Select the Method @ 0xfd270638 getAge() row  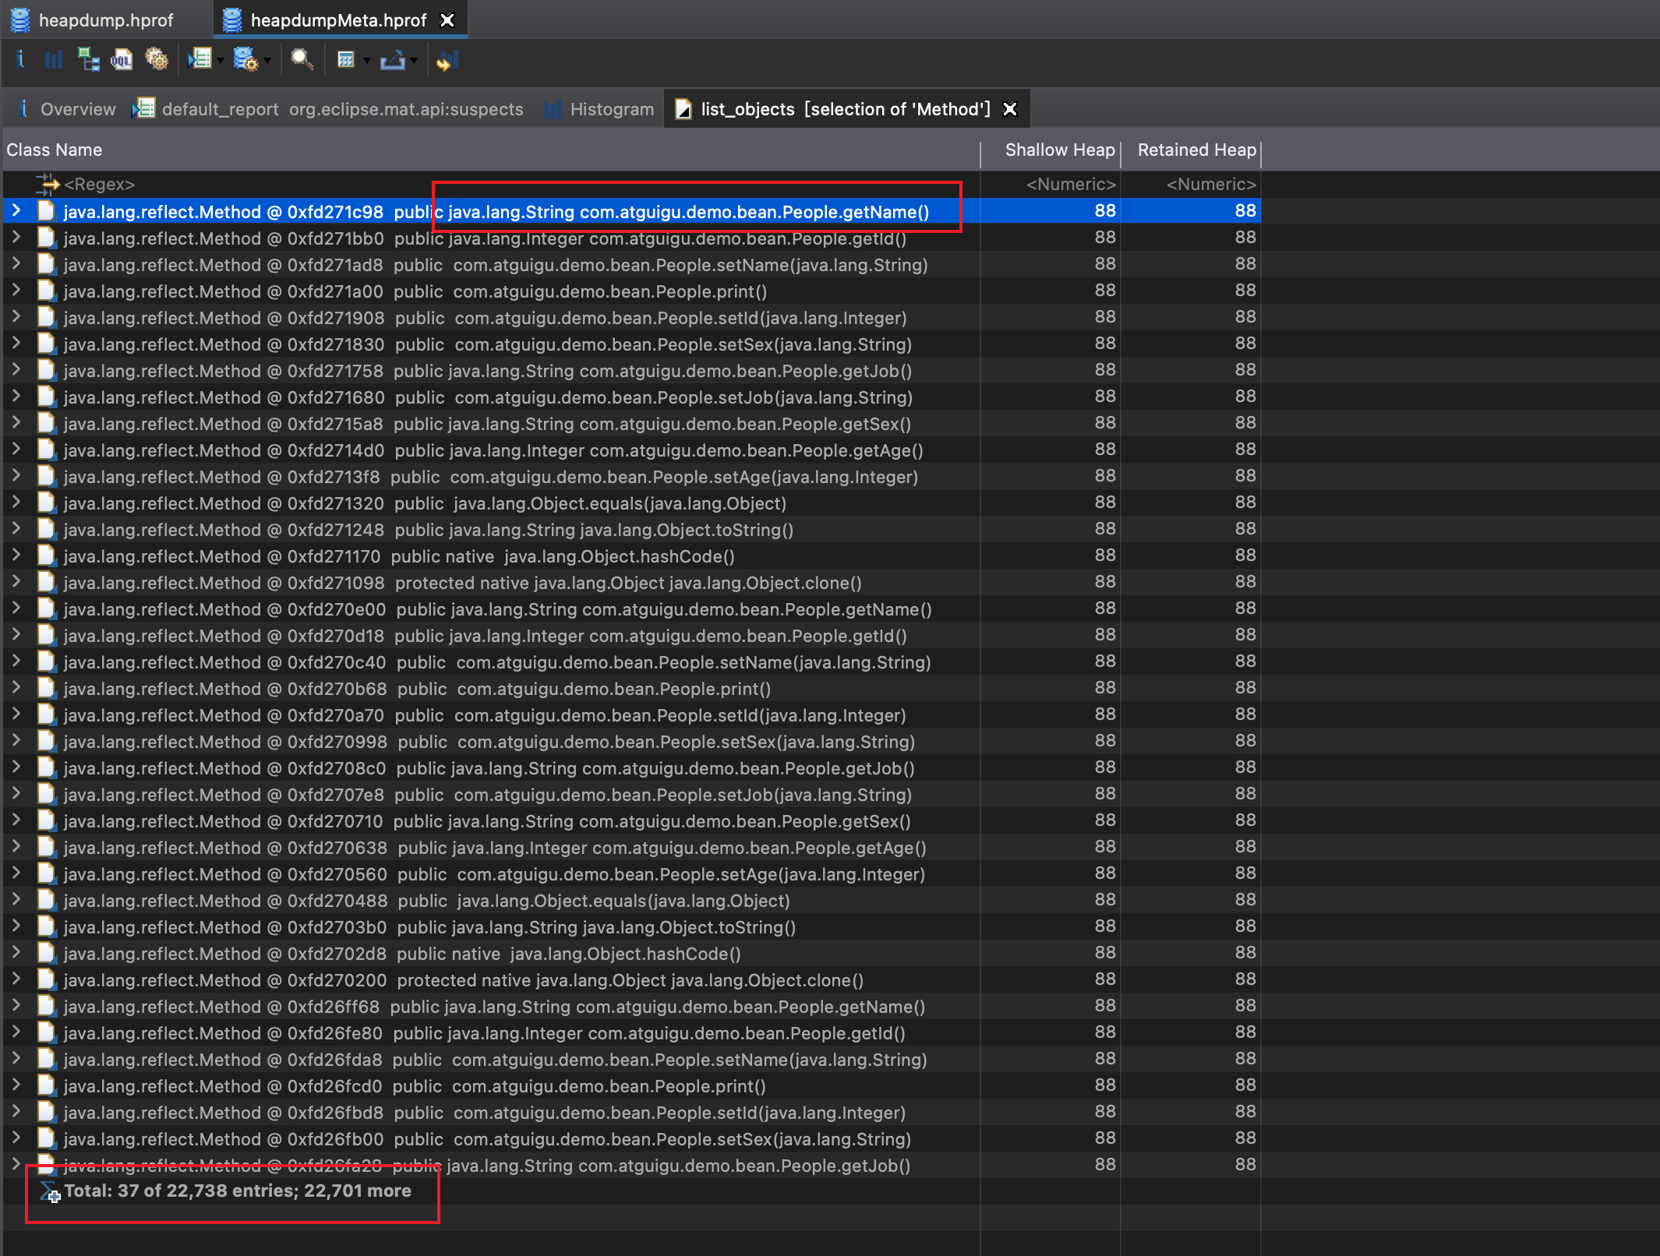point(631,848)
